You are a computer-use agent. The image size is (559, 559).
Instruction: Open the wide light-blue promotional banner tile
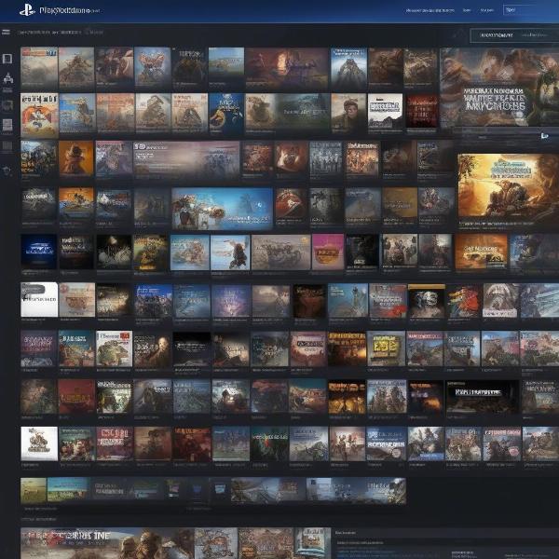222,209
